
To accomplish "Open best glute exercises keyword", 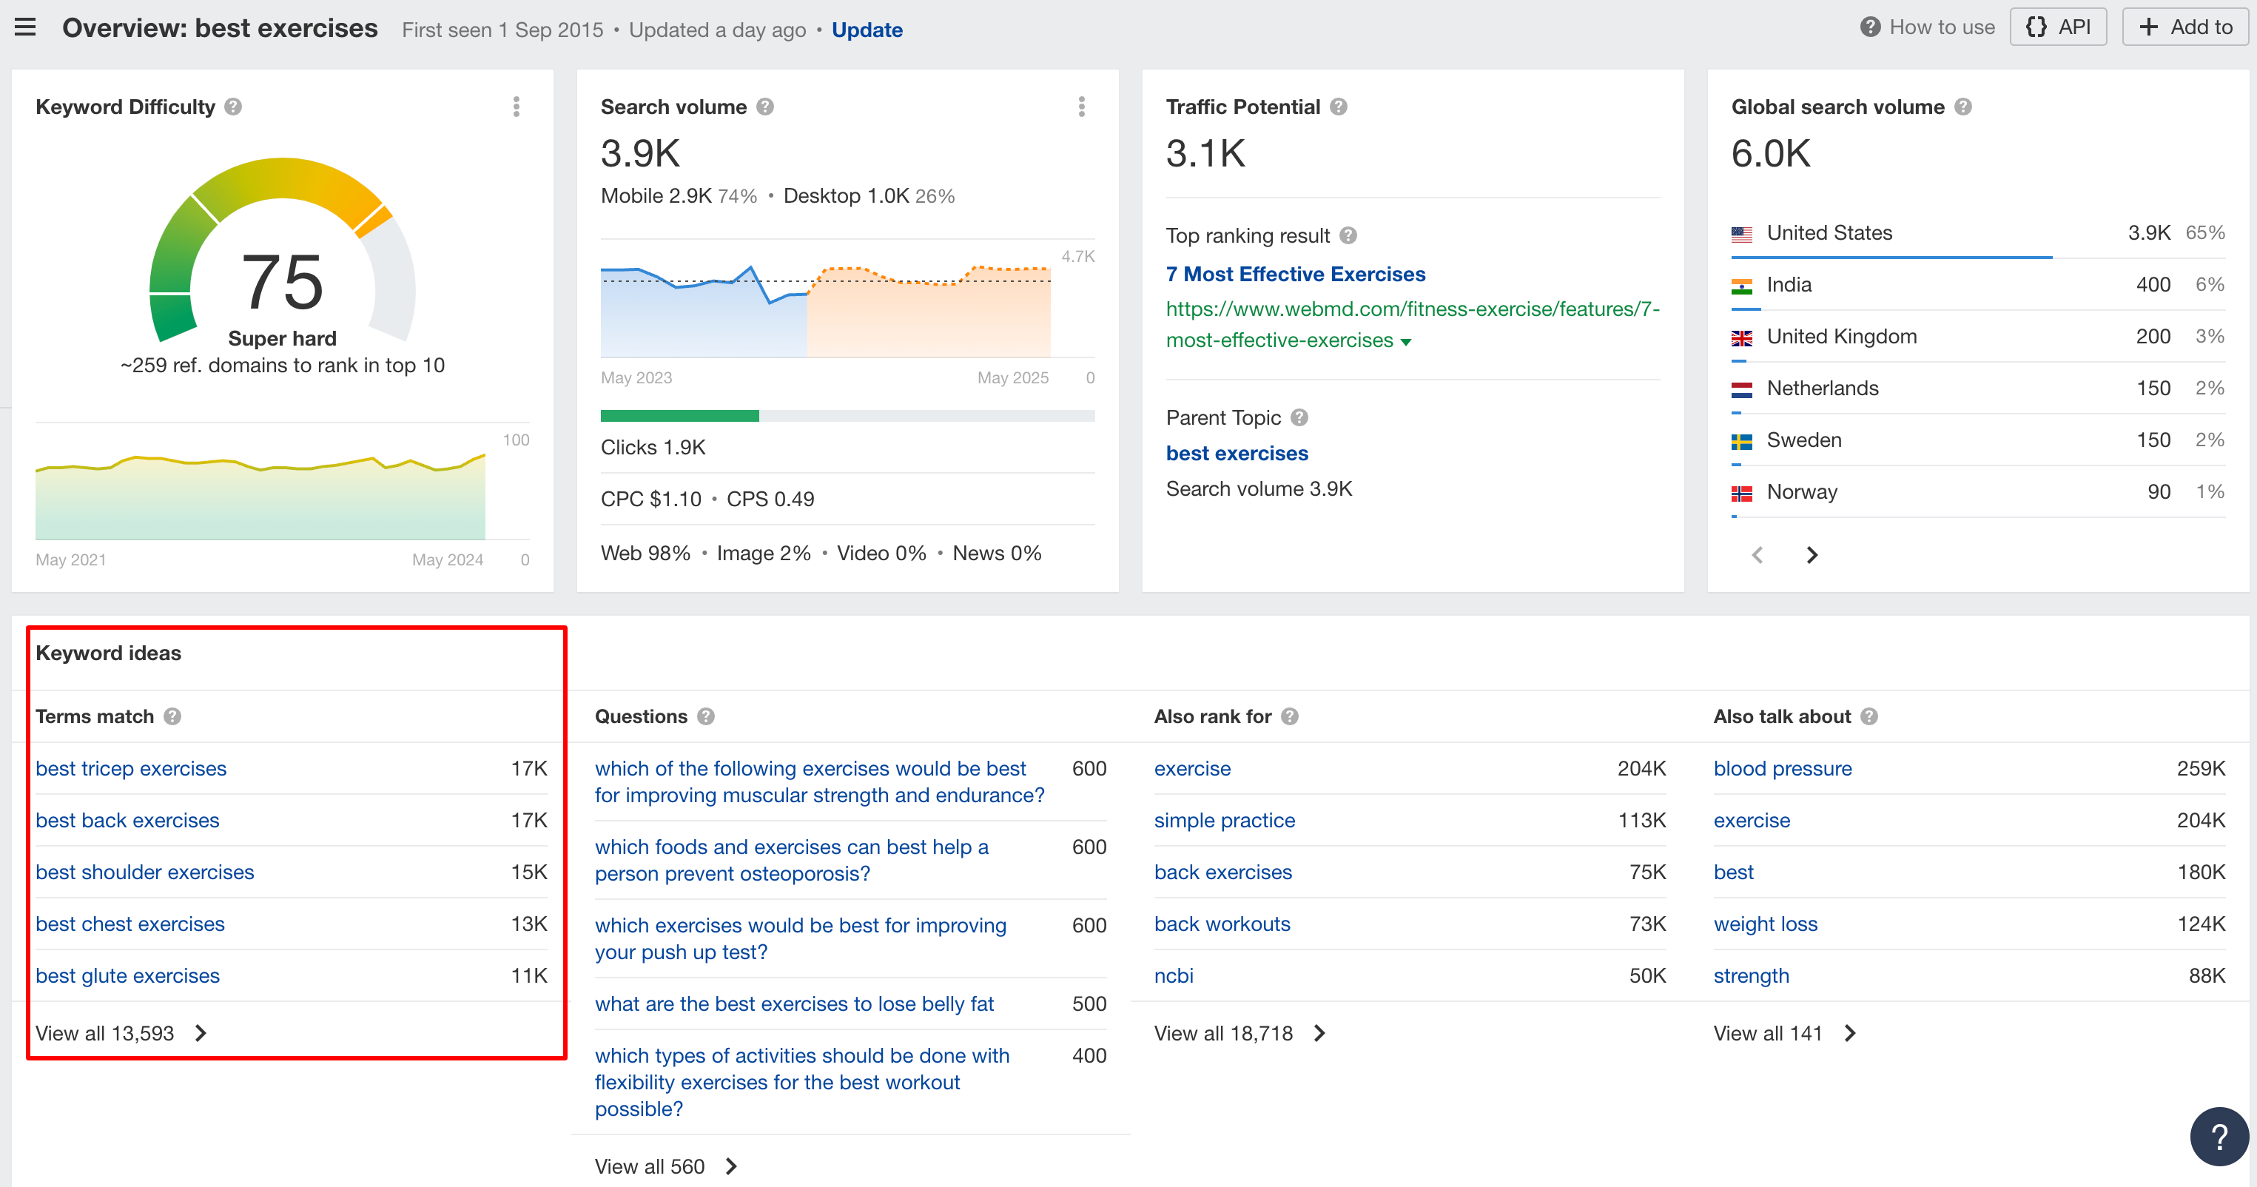I will pyautogui.click(x=127, y=976).
